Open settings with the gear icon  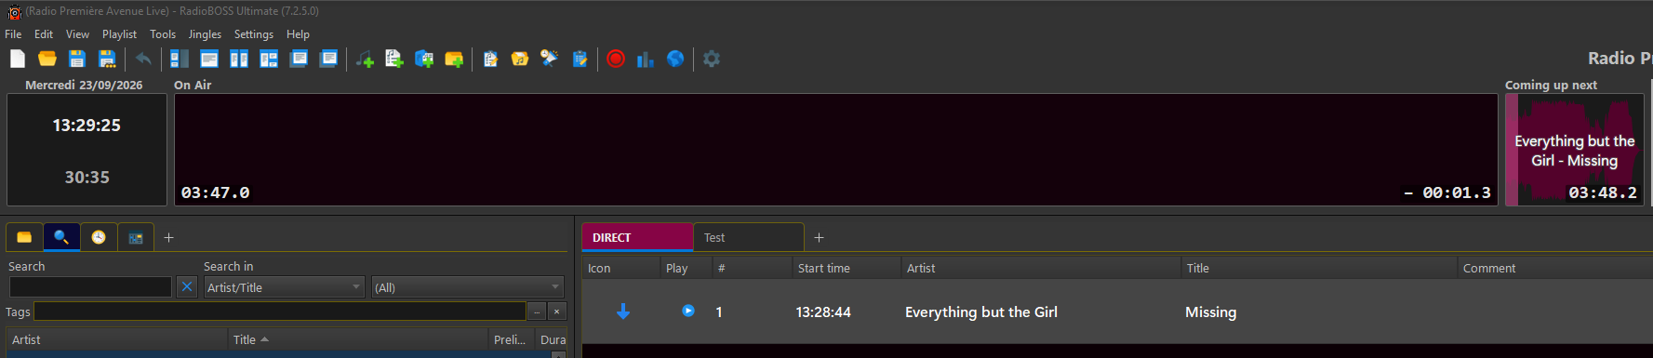pyautogui.click(x=712, y=59)
